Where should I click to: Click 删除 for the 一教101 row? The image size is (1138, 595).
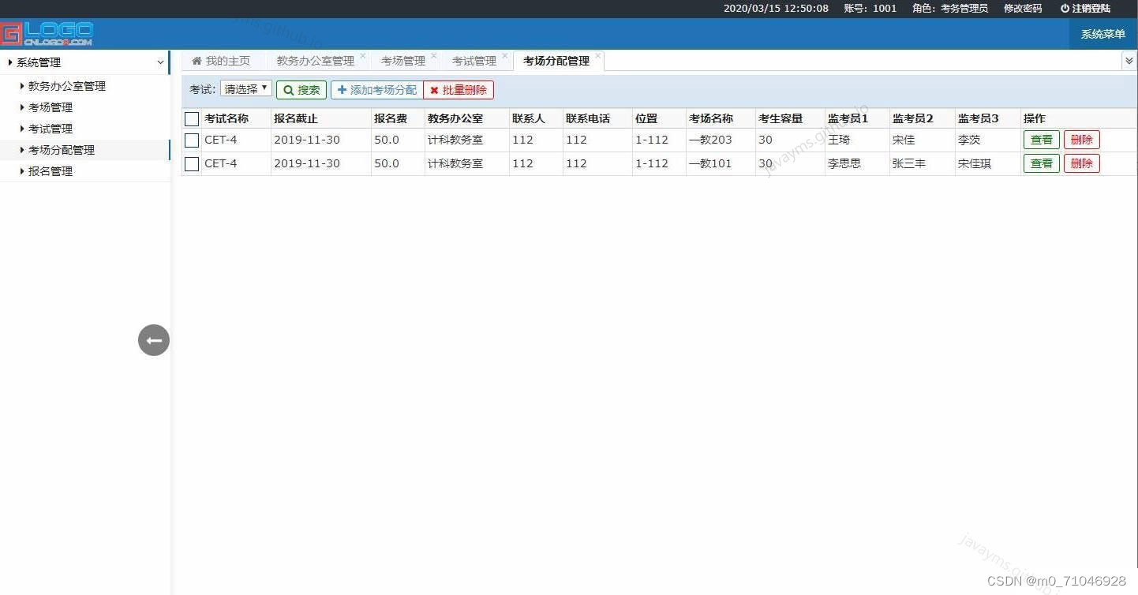click(x=1082, y=163)
